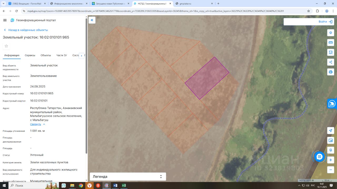This screenshot has height=189, width=337.
Task: Switch to the Сервисы tab
Action: (x=30, y=55)
